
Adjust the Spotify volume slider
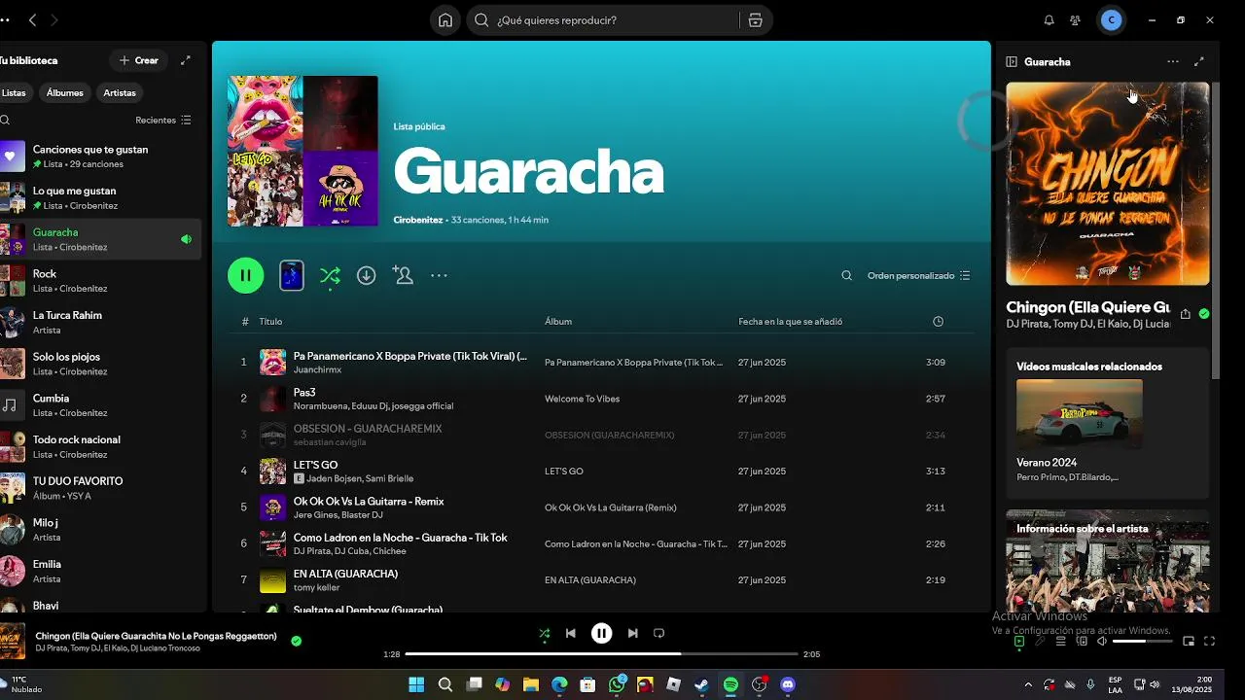1144,641
